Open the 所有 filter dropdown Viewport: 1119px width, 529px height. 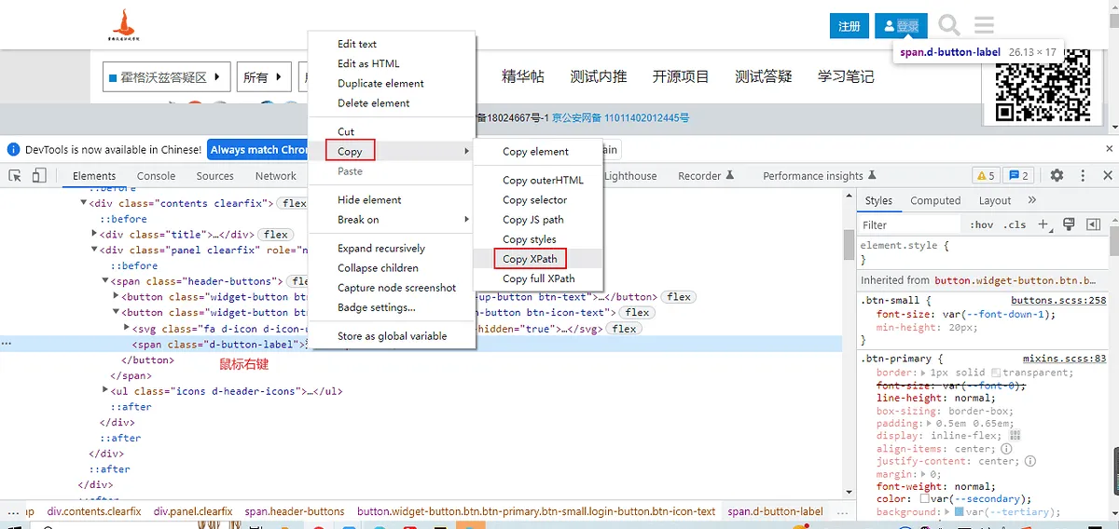coord(263,77)
